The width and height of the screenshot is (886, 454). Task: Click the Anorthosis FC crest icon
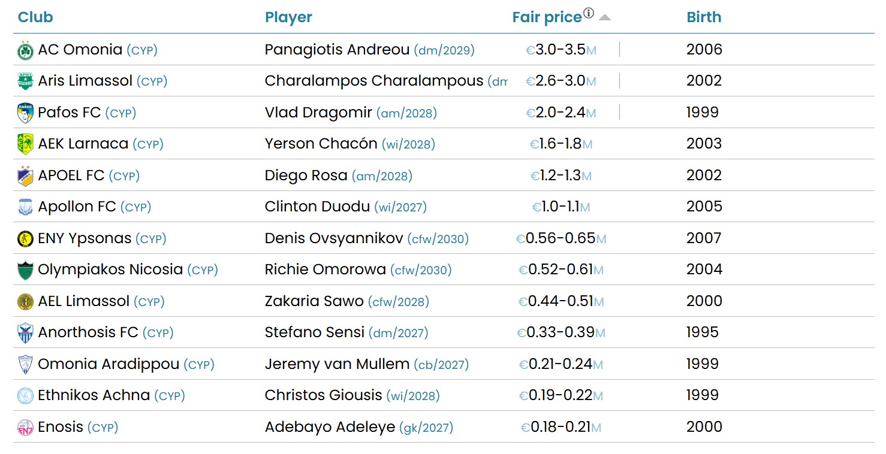click(25, 333)
